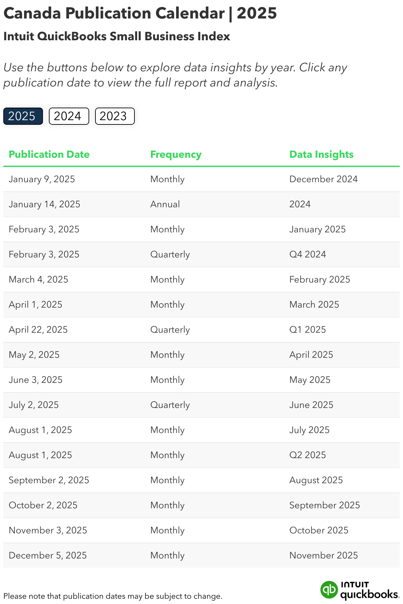The image size is (403, 604).
Task: Open the August 1, 2025 Q2 report
Action: 40,455
